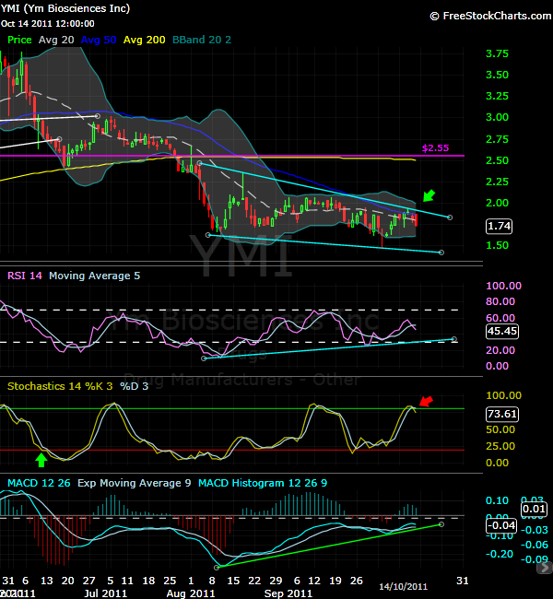Click the BBand 20 2 legend label
Image resolution: width=553 pixels, height=599 pixels.
click(x=202, y=40)
